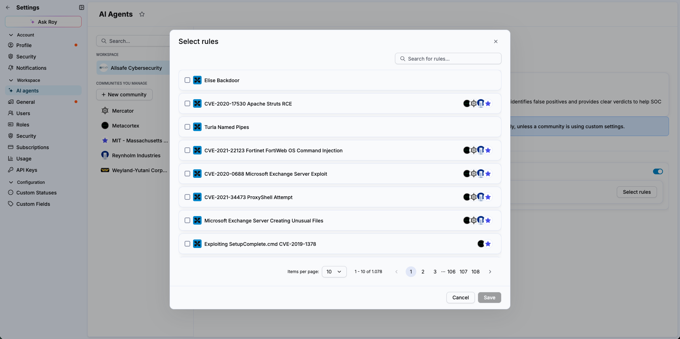Screen dimensions: 680x339
Task: Jump to rules page 108
Action: 476,272
